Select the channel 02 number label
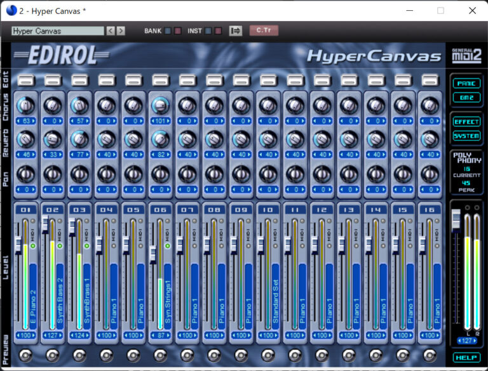Screen dimensions: 488x371 click(x=53, y=210)
